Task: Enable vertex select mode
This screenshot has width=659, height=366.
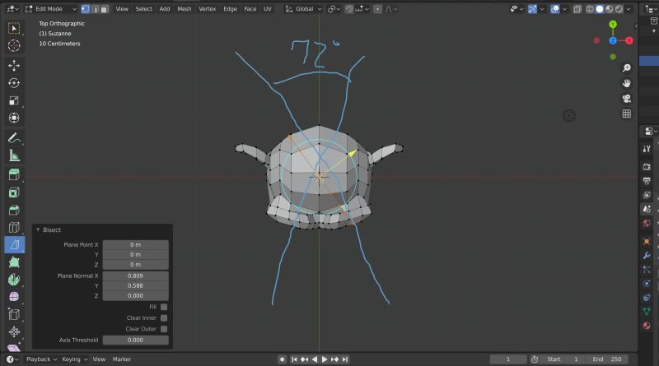Action: tap(86, 9)
